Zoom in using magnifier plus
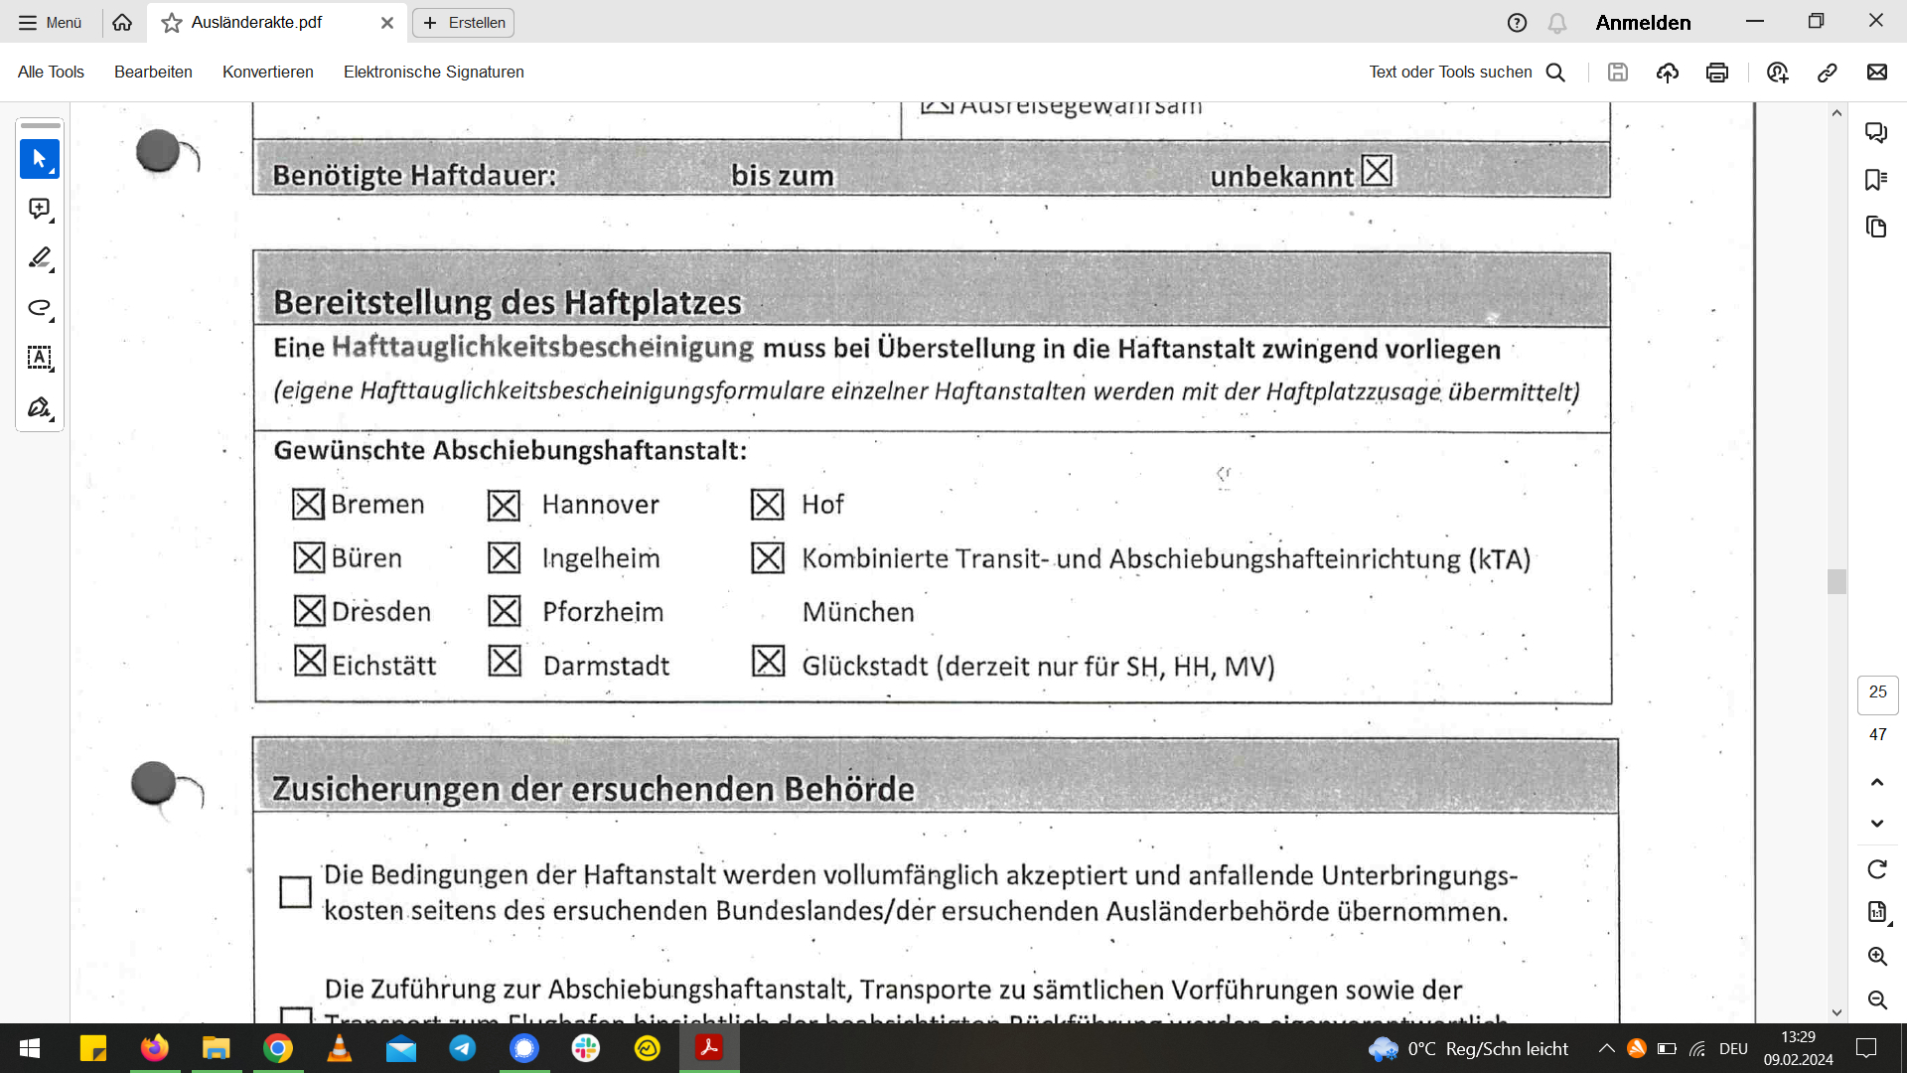The width and height of the screenshot is (1907, 1073). pyautogui.click(x=1876, y=956)
